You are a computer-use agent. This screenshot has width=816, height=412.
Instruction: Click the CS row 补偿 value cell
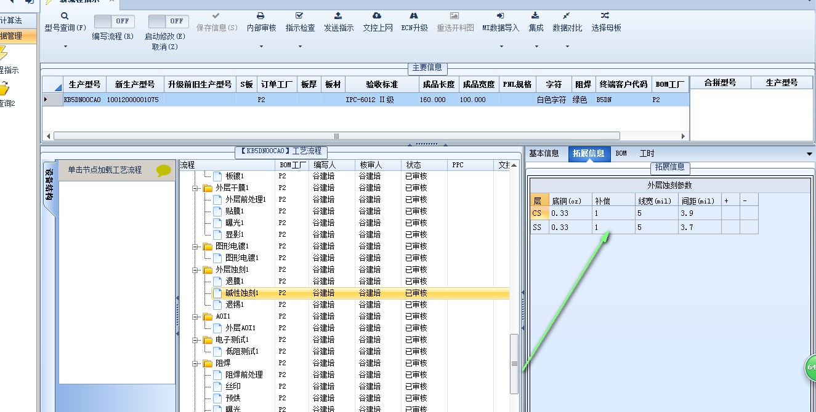[613, 213]
